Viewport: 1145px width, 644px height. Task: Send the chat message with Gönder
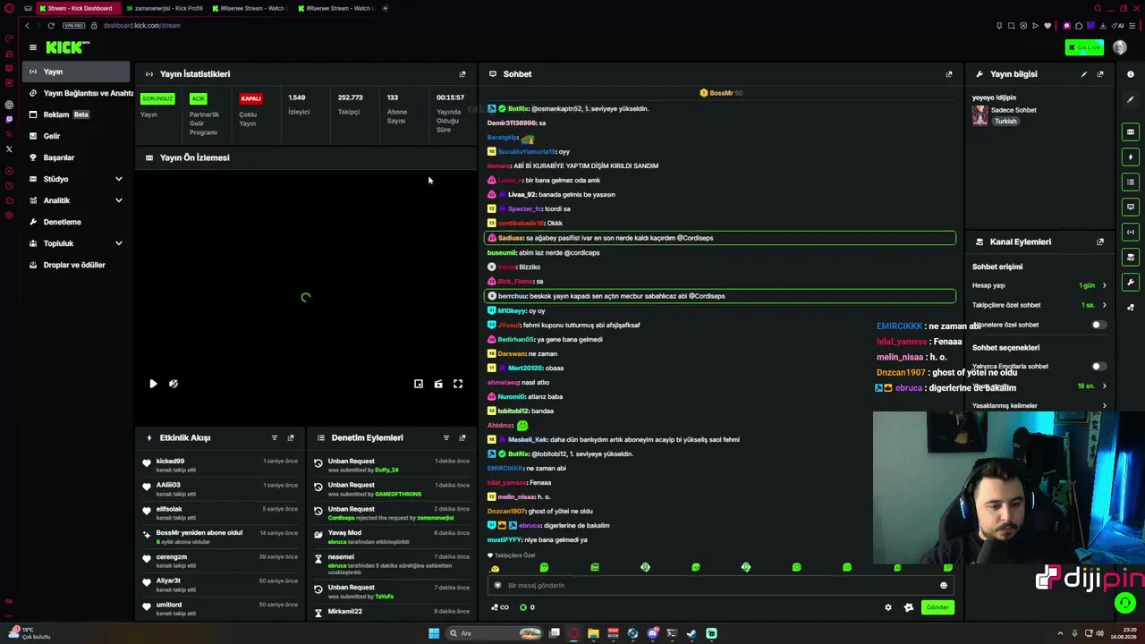pos(937,607)
